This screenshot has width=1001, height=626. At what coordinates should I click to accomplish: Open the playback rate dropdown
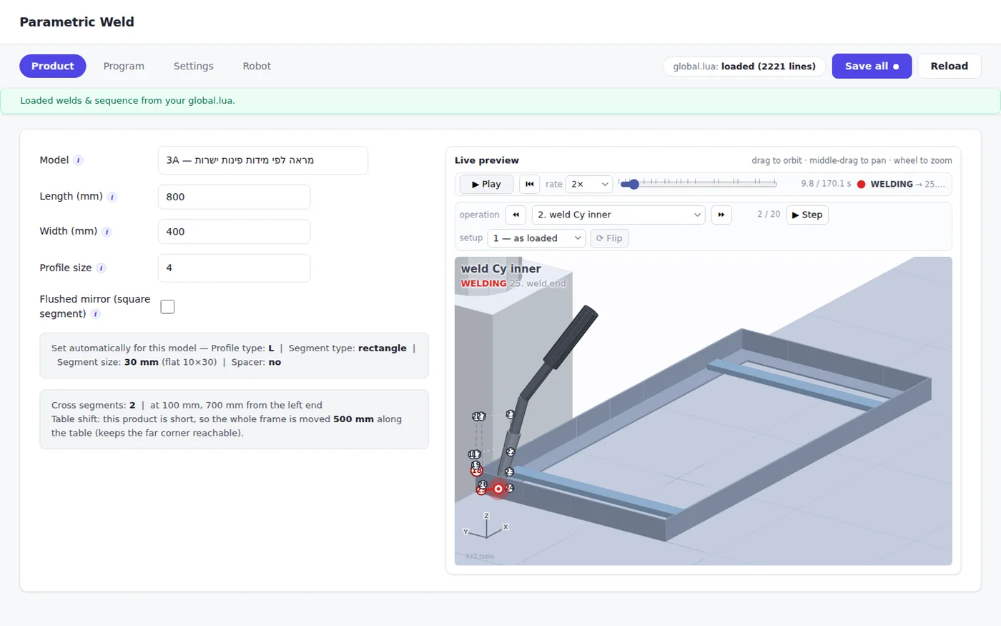(x=589, y=185)
